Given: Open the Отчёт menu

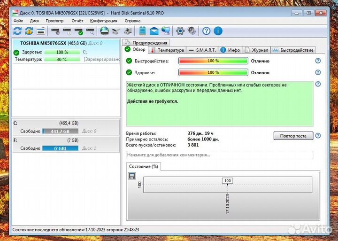Looking at the screenshot, I should (77, 21).
